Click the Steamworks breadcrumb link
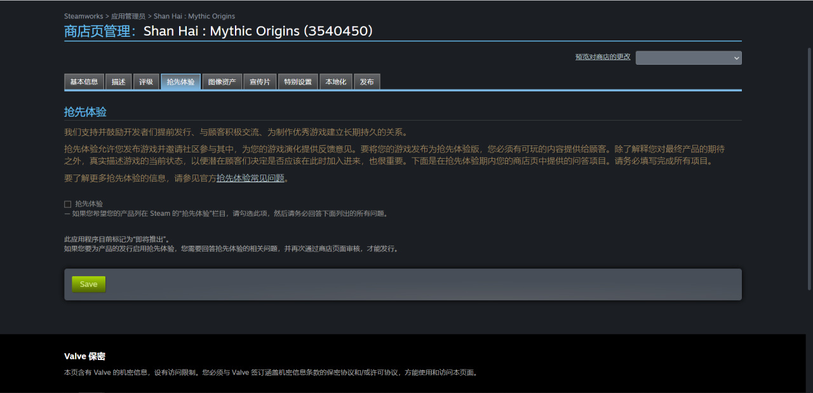 [x=83, y=16]
